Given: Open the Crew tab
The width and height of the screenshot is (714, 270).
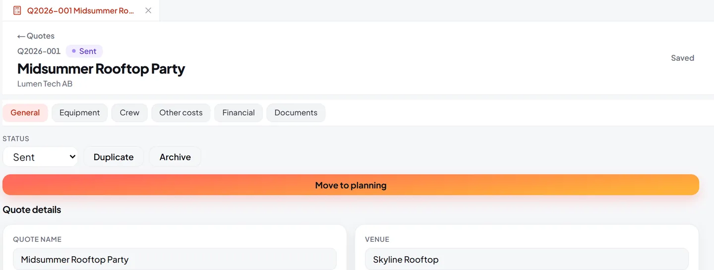Looking at the screenshot, I should coord(129,113).
